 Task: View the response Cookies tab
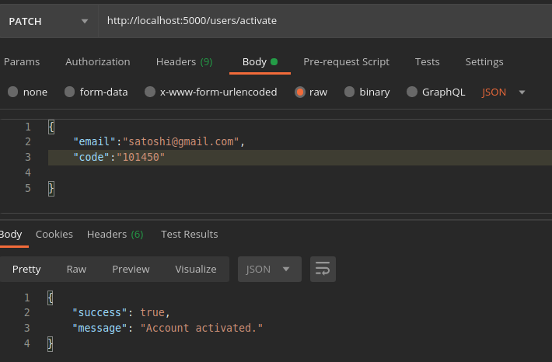54,234
